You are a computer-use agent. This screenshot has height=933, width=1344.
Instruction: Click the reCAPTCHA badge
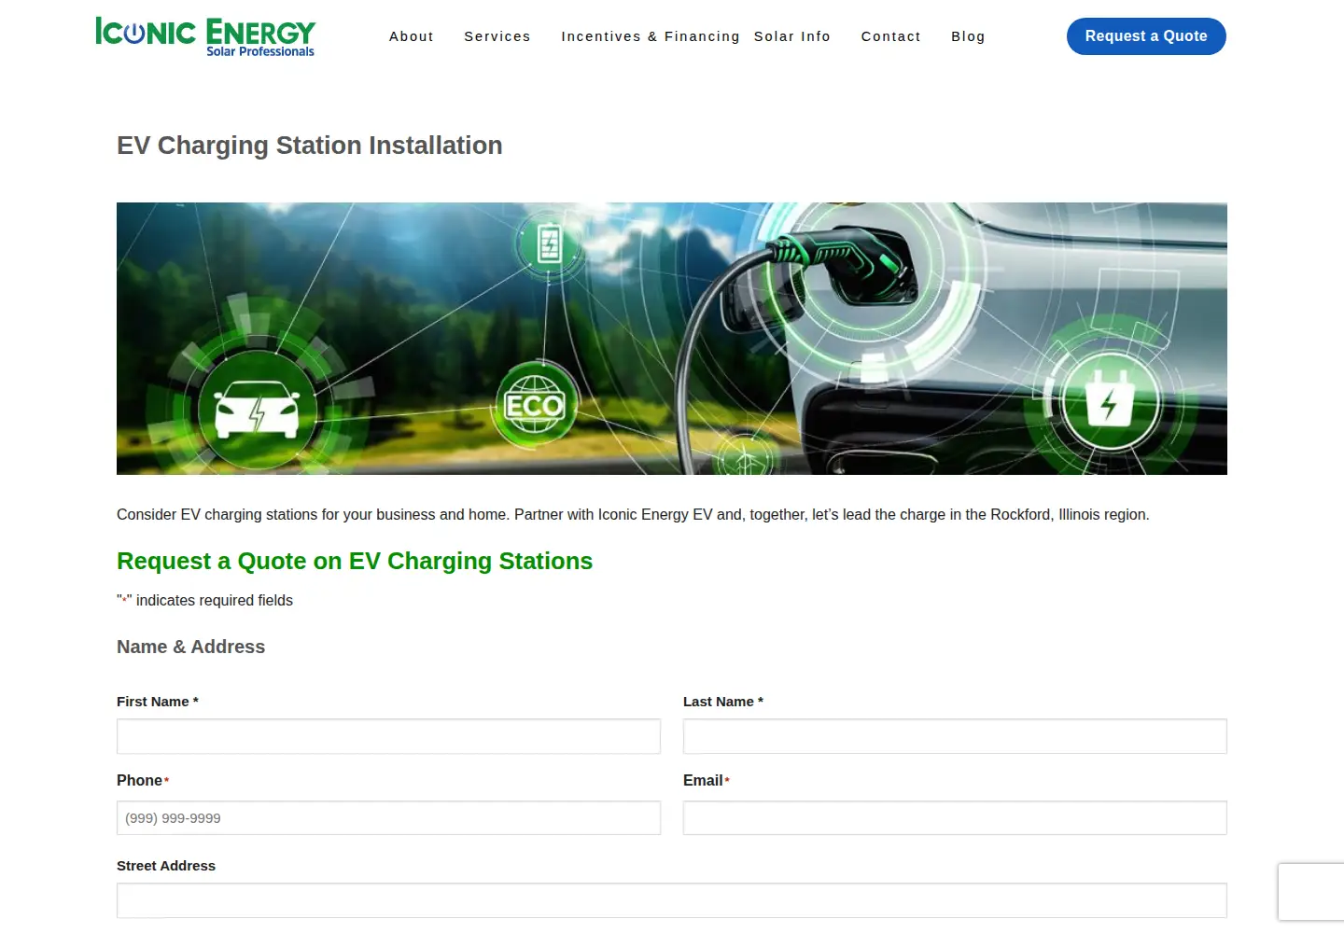(1311, 893)
